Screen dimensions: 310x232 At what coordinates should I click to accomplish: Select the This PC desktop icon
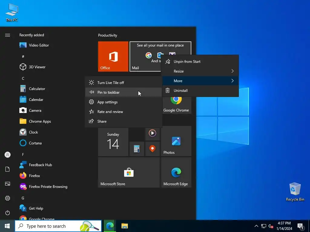(12, 13)
